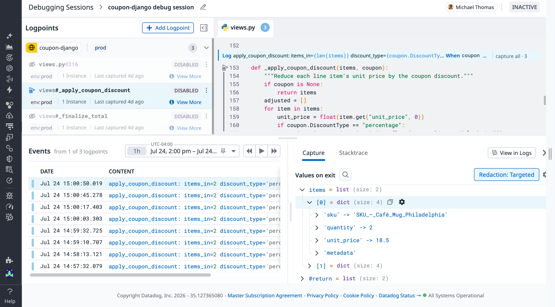Screen dimensions: 555x307
Task: Click the prod environment tag
Action: coord(100,48)
